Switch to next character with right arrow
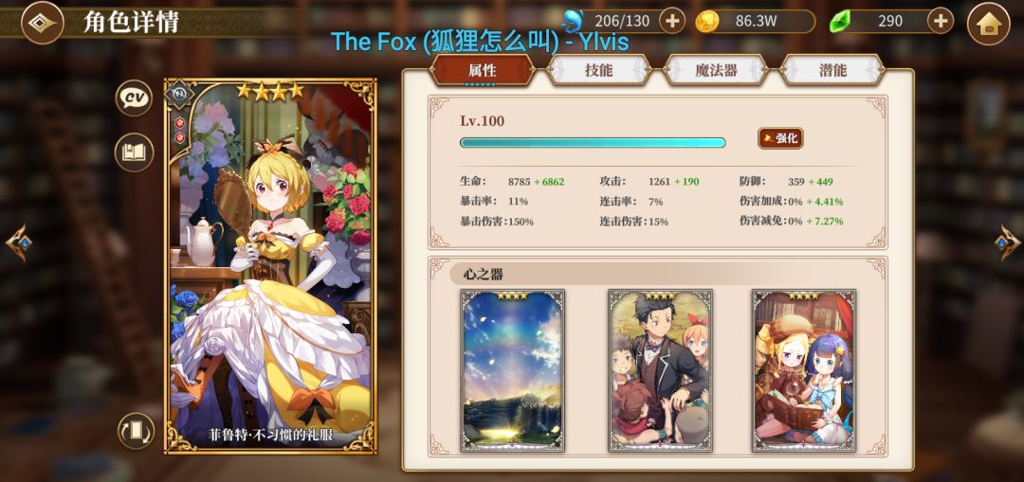Viewport: 1024px width, 482px height. (1008, 242)
